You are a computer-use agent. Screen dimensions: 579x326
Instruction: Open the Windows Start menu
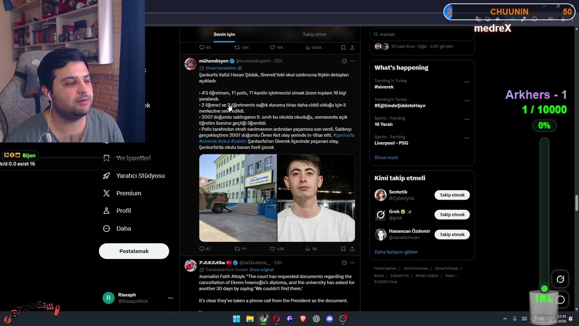236,319
